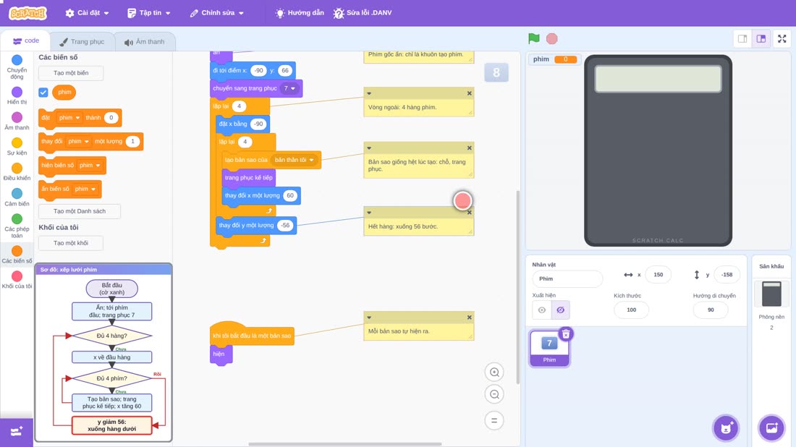796x447 pixels.
Task: Open the bản thân tôi clone dropdown
Action: (294, 160)
